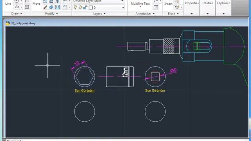Select the Move tool
The image size is (251, 141).
click(x=36, y=4)
